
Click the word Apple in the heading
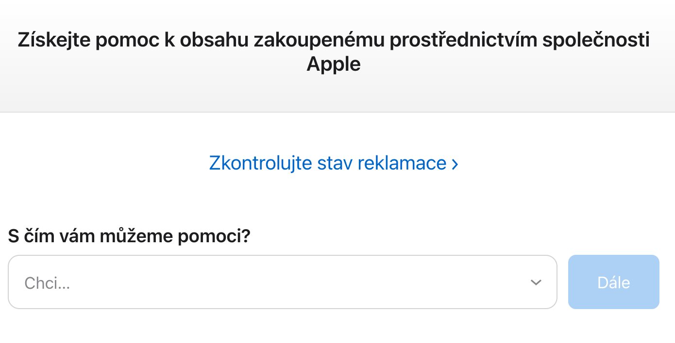[x=334, y=64]
